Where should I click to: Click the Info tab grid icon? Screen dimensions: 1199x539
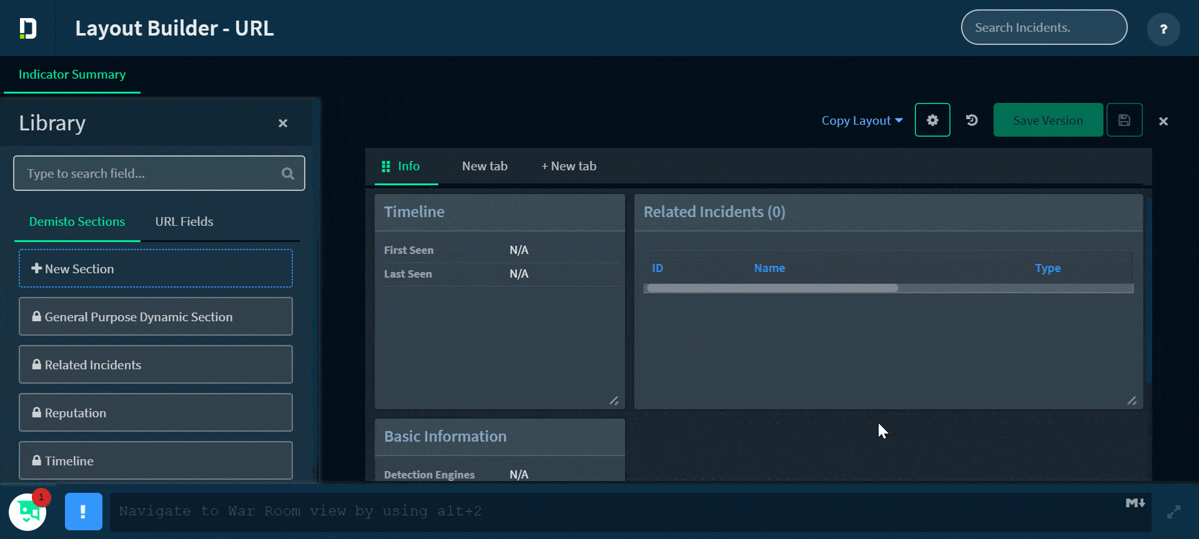386,166
